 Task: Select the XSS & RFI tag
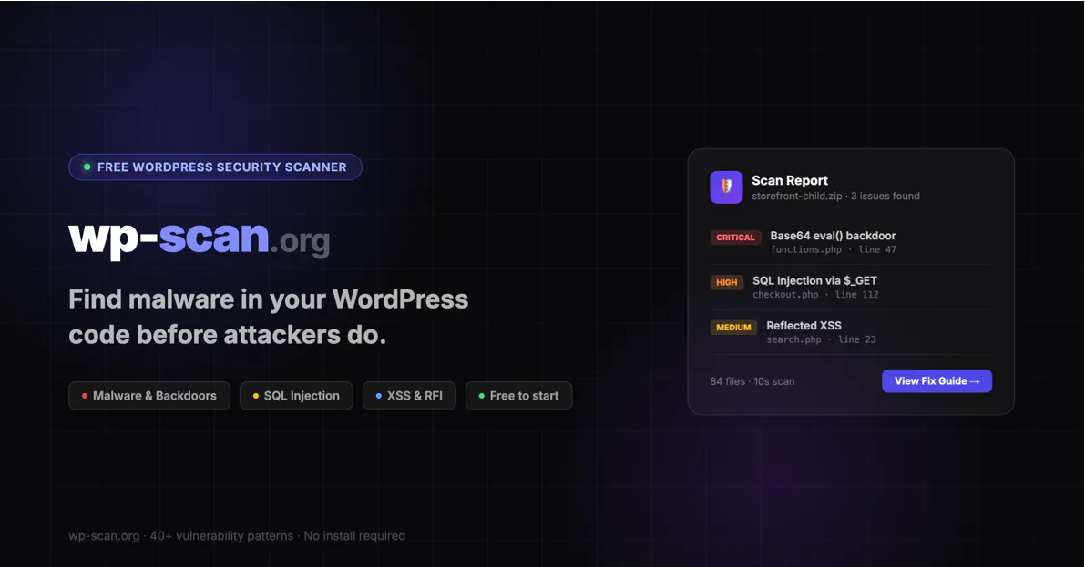[409, 396]
